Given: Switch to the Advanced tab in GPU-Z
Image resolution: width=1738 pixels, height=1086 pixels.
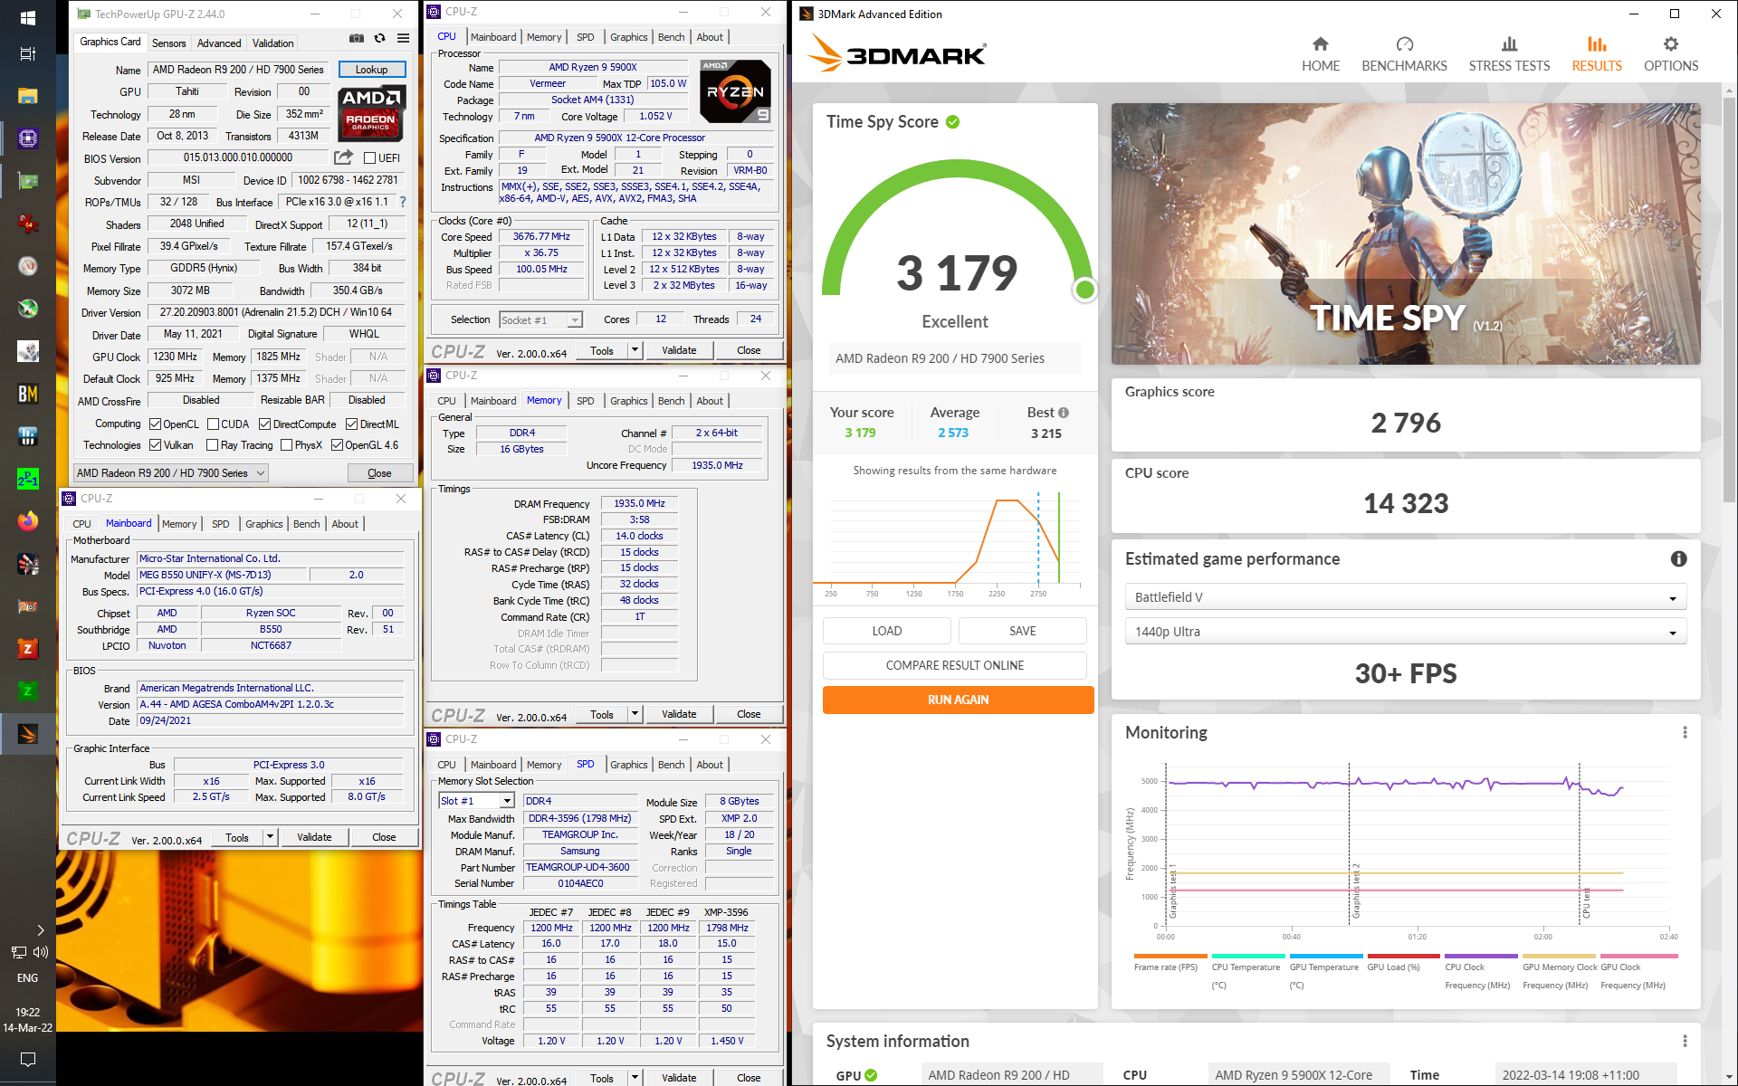Looking at the screenshot, I should [219, 43].
